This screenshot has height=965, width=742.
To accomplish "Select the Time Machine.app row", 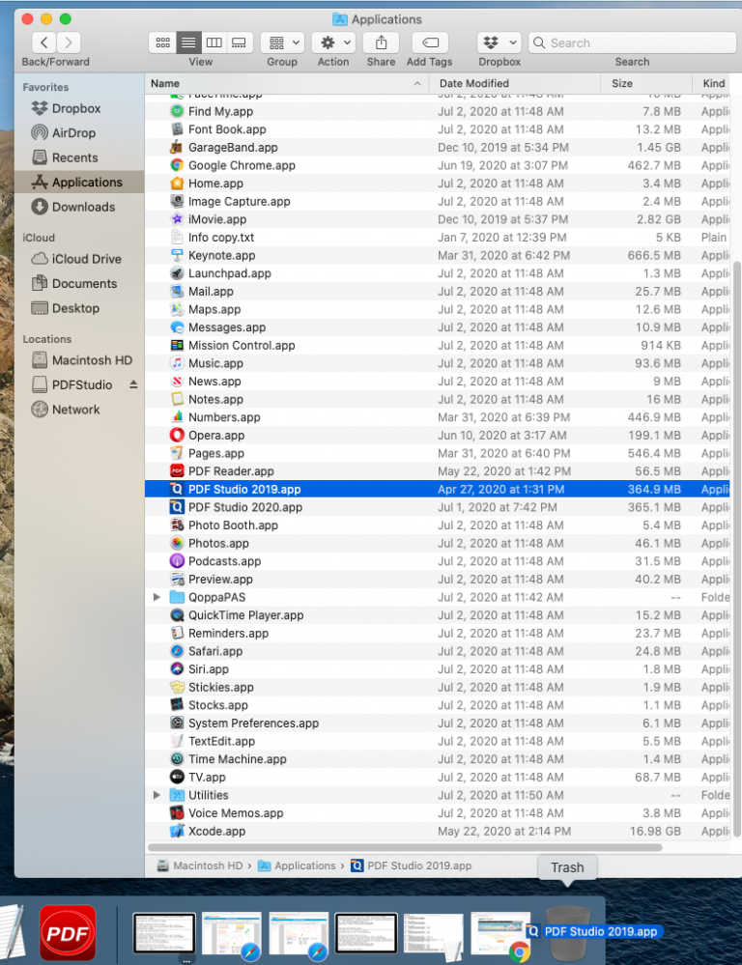I will [x=438, y=759].
